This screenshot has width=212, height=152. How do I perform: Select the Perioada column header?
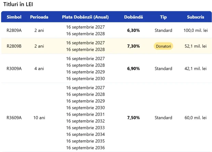tap(39, 17)
